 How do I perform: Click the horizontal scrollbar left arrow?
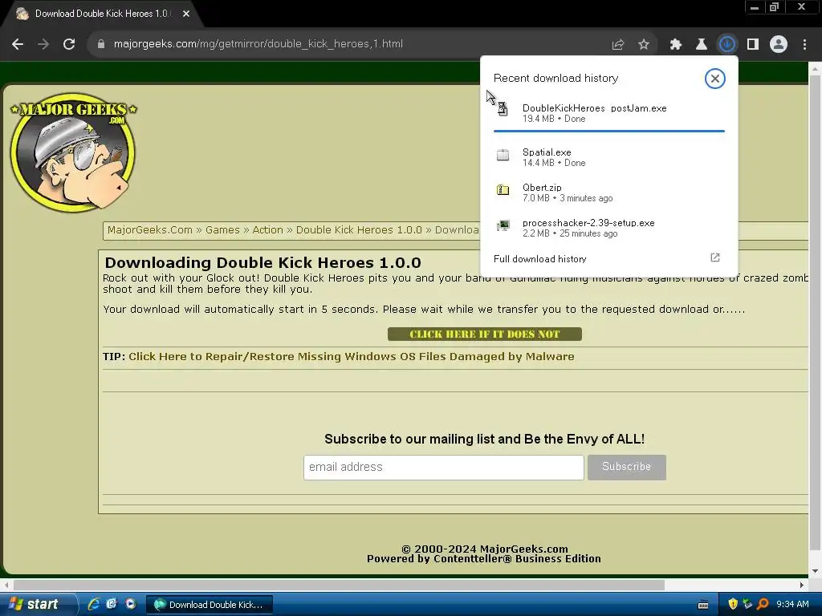pyautogui.click(x=6, y=585)
